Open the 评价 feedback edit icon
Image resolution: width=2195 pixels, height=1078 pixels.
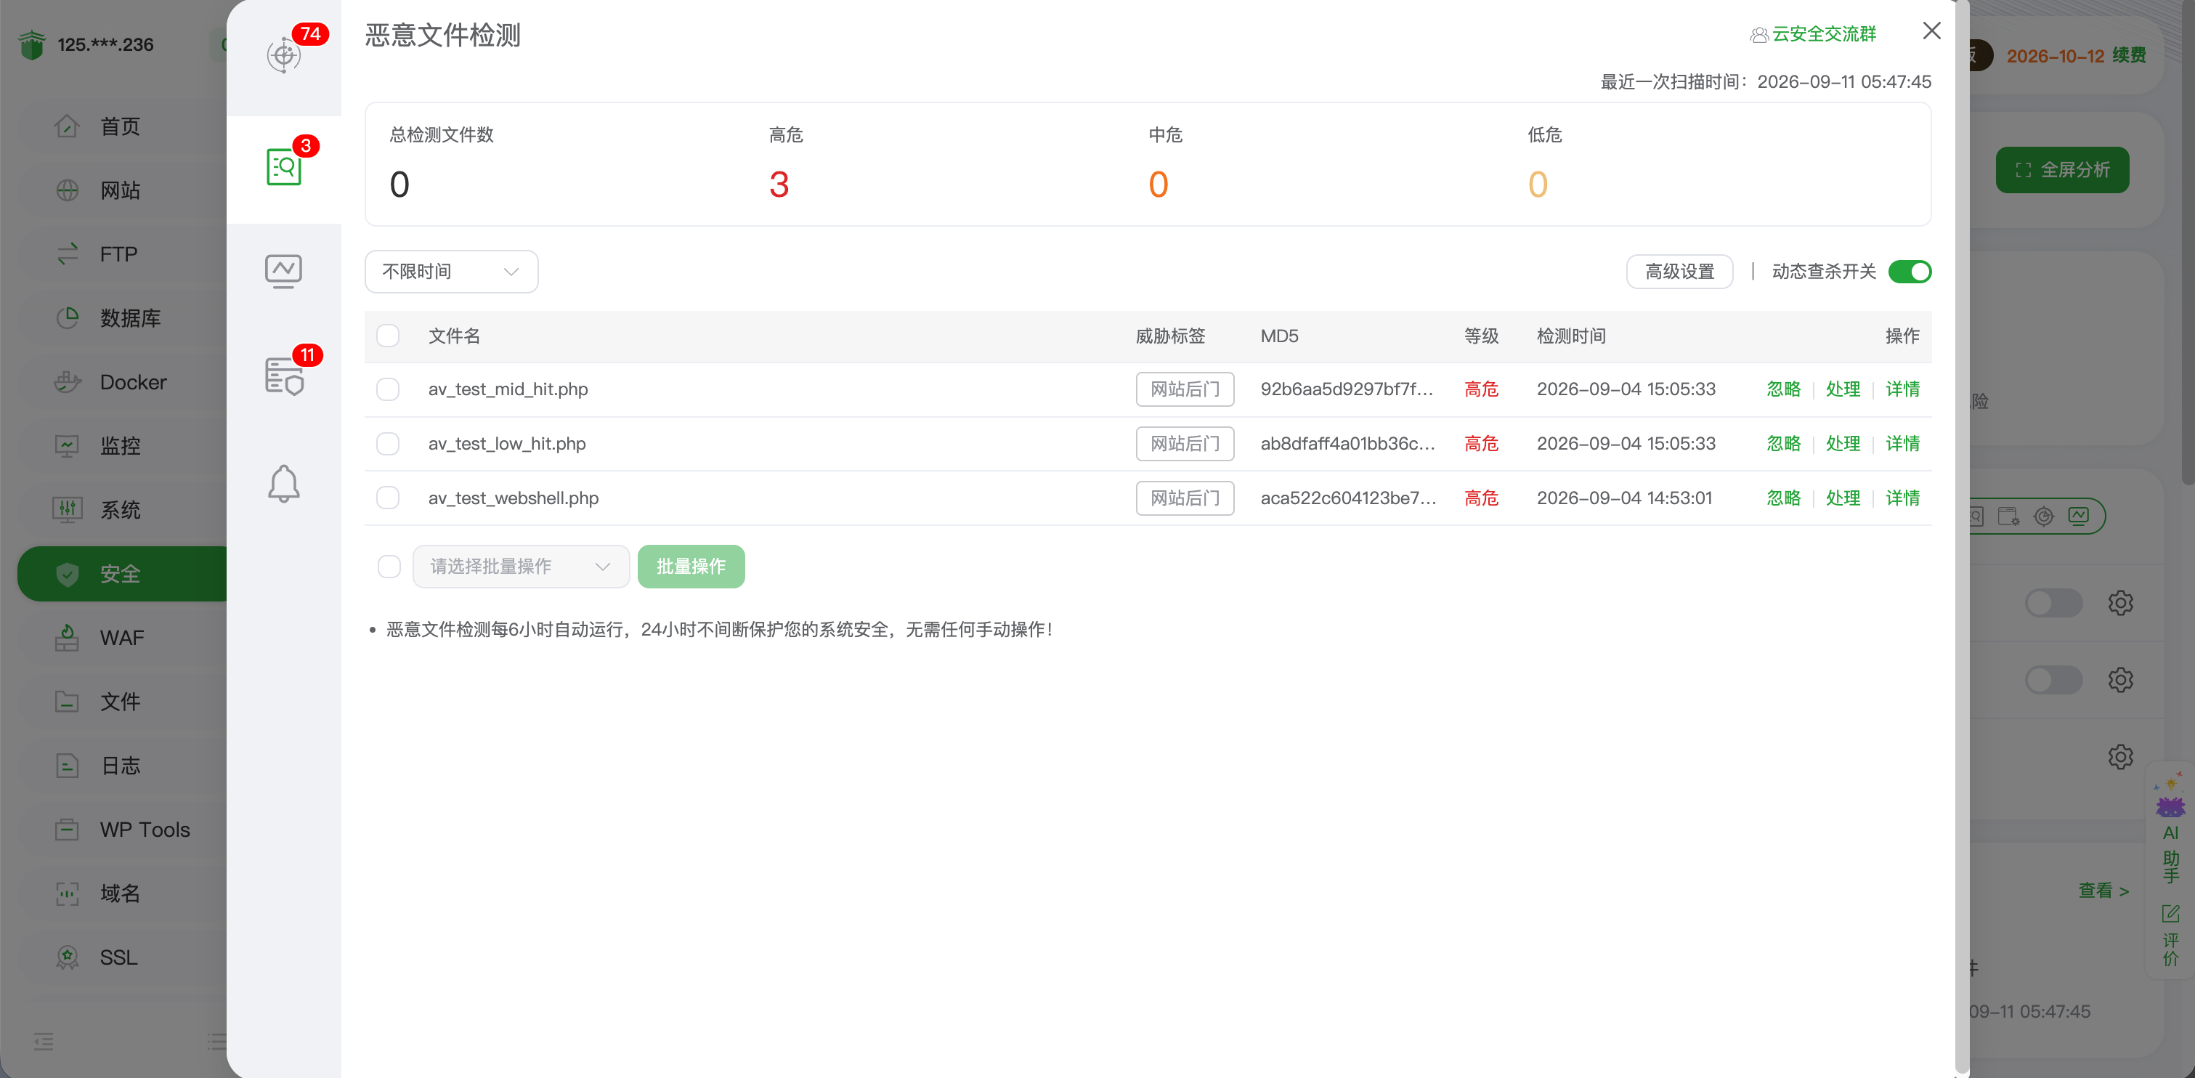(x=2170, y=935)
